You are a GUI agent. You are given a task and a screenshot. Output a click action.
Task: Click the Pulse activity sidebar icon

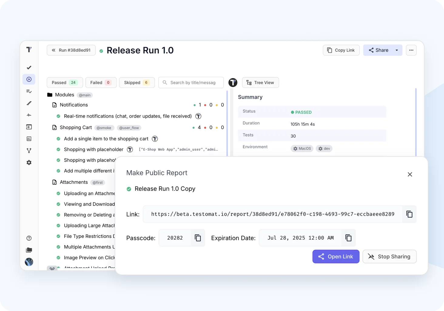tap(29, 115)
